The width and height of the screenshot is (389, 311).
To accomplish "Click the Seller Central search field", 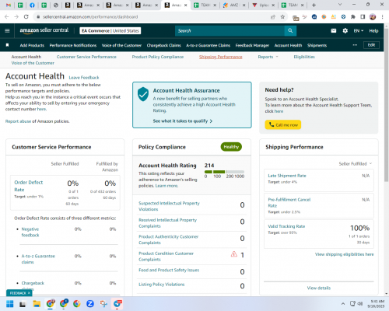I will tap(230, 31).
